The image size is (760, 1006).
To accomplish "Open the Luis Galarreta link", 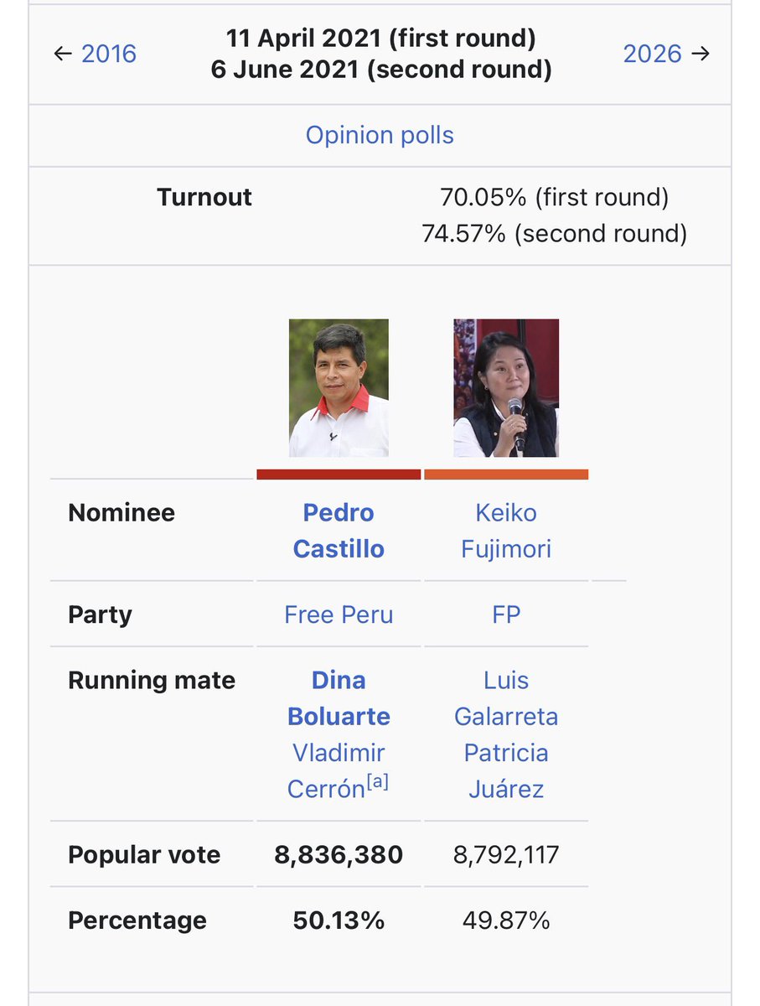I will click(x=506, y=697).
